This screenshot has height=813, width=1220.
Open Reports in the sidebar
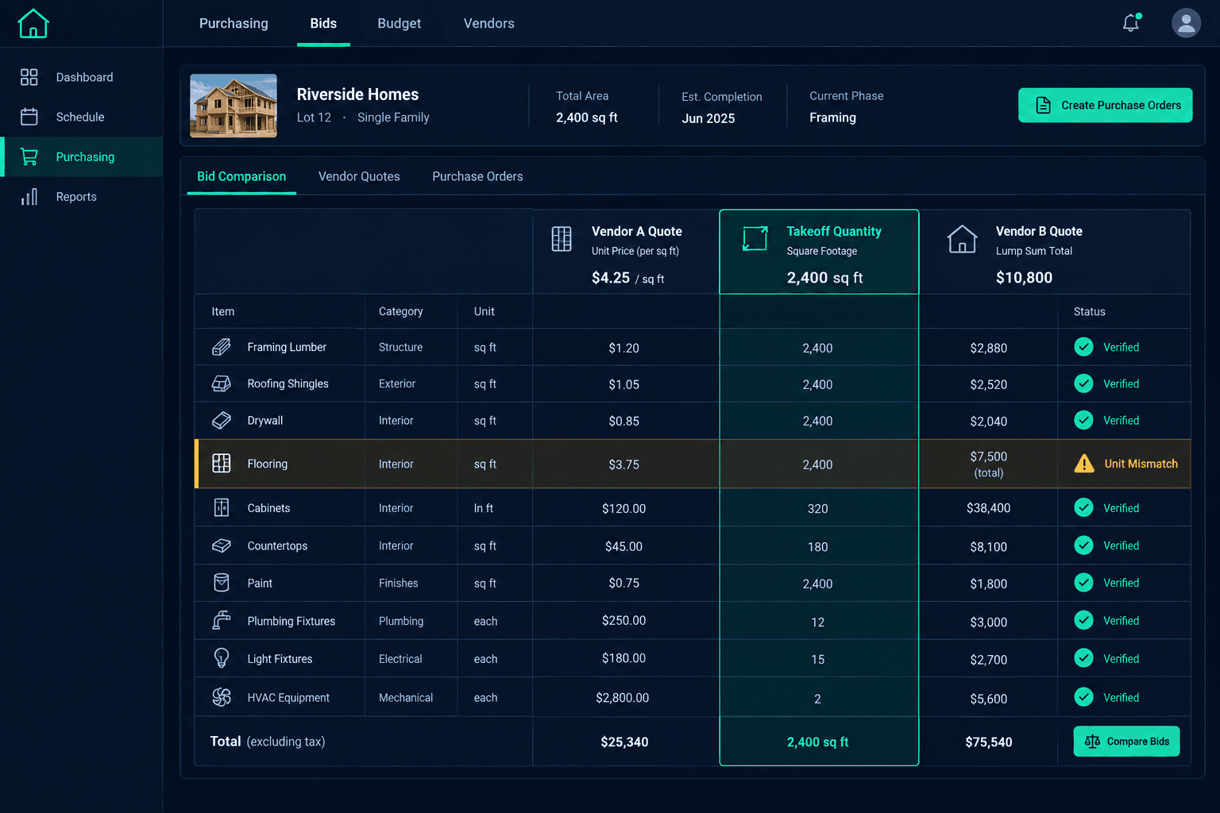click(x=81, y=197)
